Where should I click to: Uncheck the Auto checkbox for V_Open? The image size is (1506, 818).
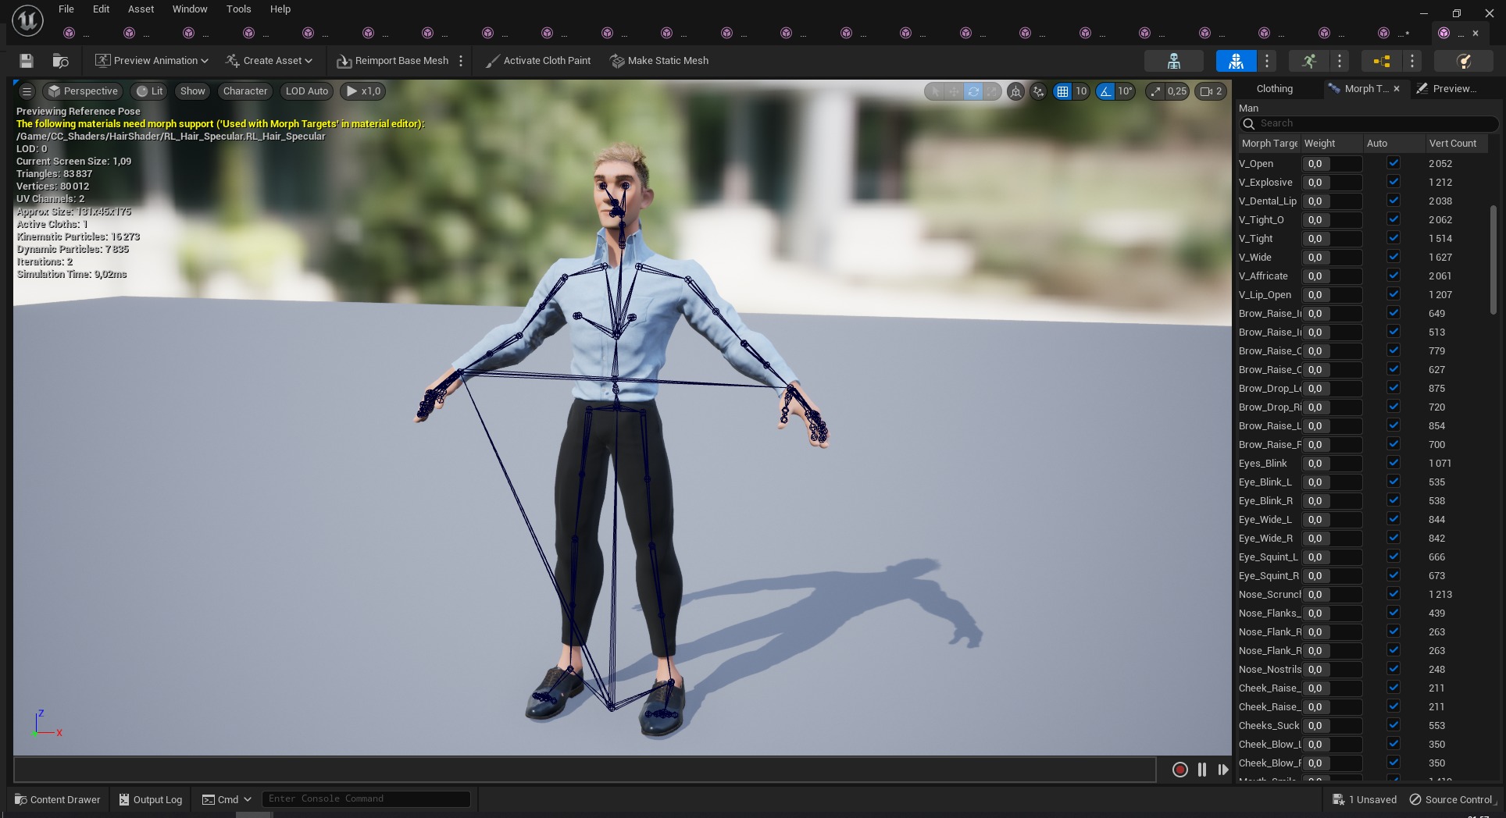pyautogui.click(x=1394, y=163)
